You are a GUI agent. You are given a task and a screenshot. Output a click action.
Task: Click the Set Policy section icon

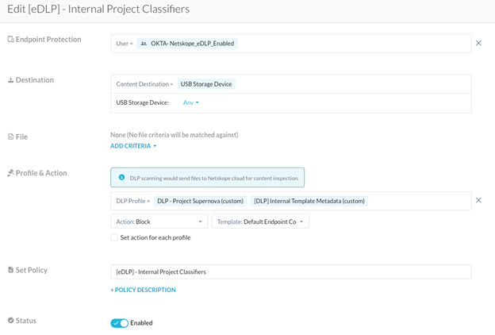click(x=11, y=270)
